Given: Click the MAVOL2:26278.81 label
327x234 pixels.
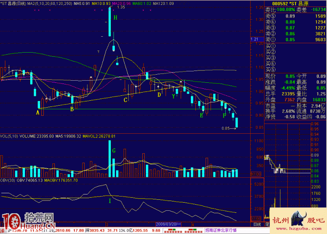Looking at the screenshot, I should (x=99, y=137).
